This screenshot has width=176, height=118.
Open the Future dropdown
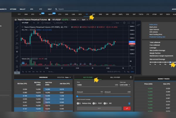[75, 20]
